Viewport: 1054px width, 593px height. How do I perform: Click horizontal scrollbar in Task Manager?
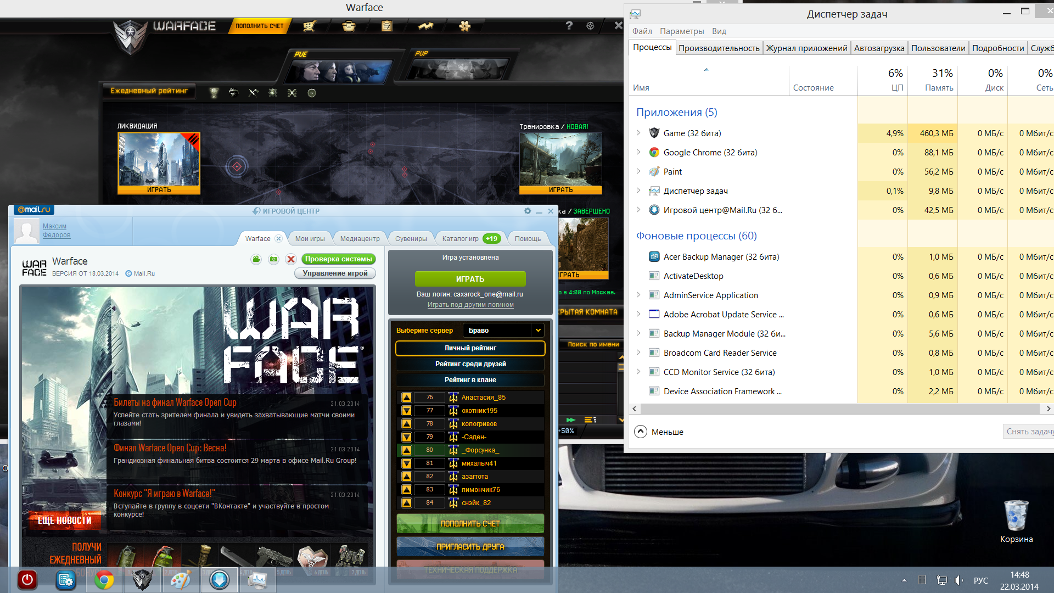(x=840, y=409)
